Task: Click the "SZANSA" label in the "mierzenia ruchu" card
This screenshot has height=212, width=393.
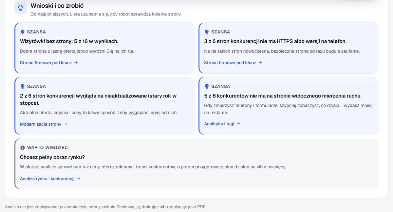Action: (x=221, y=86)
